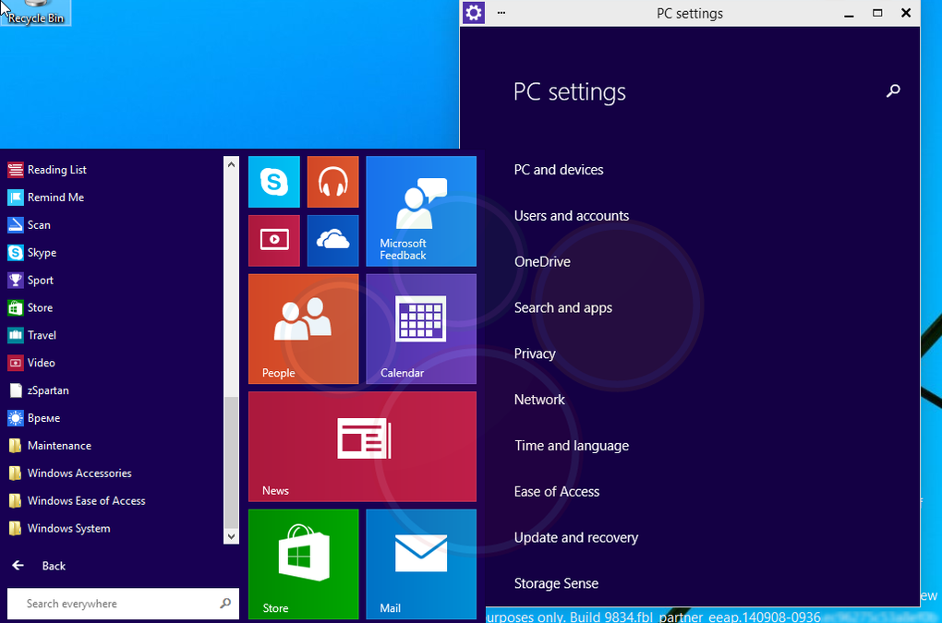This screenshot has height=623, width=942.
Task: Launch Remind Me from the app list
Action: click(45, 198)
